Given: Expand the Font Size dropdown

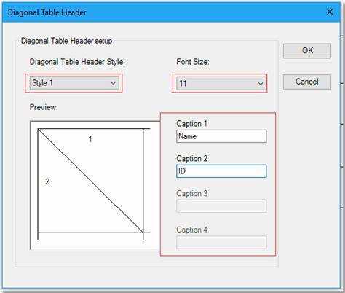Looking at the screenshot, I should (221, 84).
